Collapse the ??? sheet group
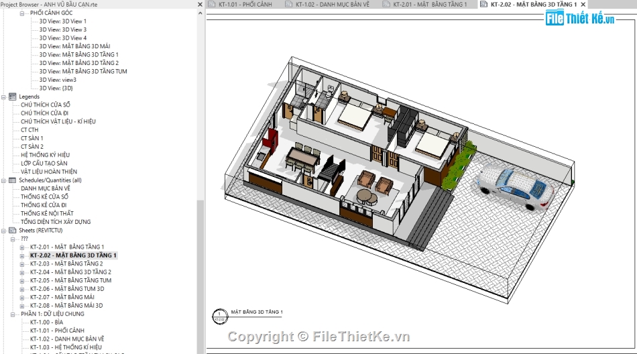This screenshot has height=354, width=637. pos(13,239)
